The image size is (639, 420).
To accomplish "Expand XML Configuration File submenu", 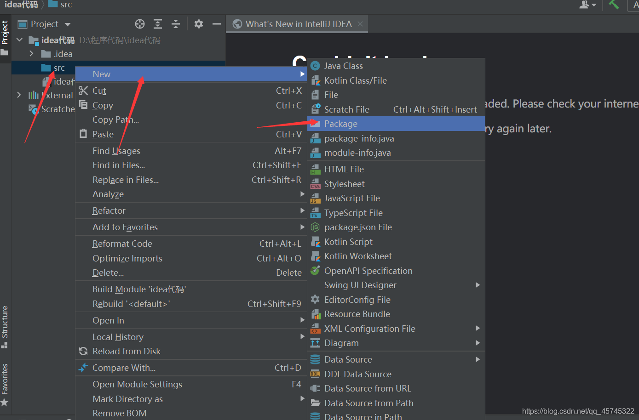I will 396,329.
